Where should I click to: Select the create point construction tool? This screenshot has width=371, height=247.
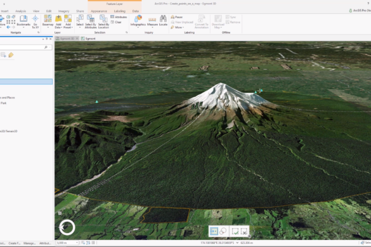[x=214, y=231]
